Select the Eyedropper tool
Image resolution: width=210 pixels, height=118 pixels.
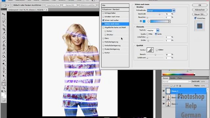[x=4, y=33]
